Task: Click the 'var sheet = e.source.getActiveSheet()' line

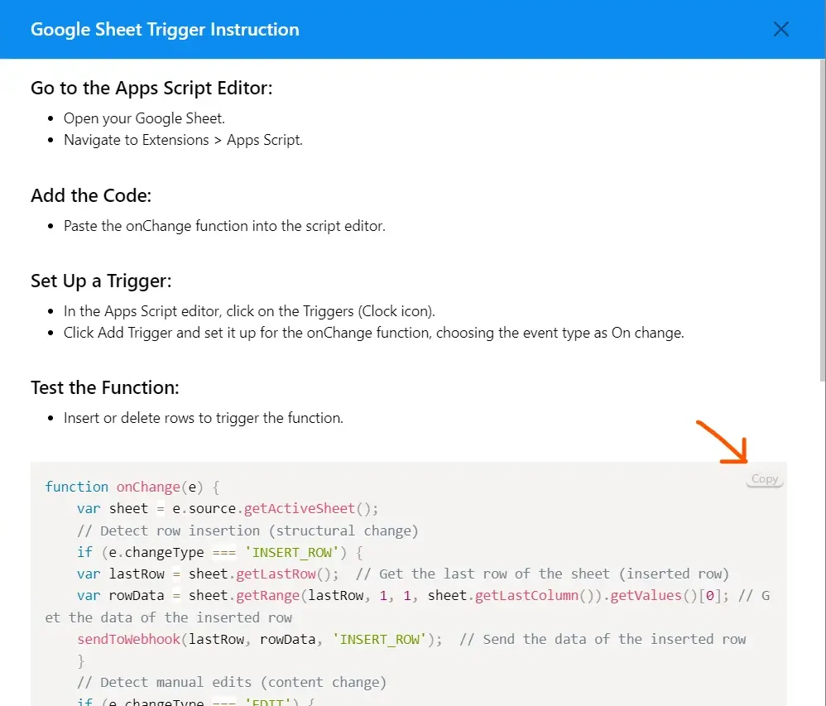Action: coord(228,508)
